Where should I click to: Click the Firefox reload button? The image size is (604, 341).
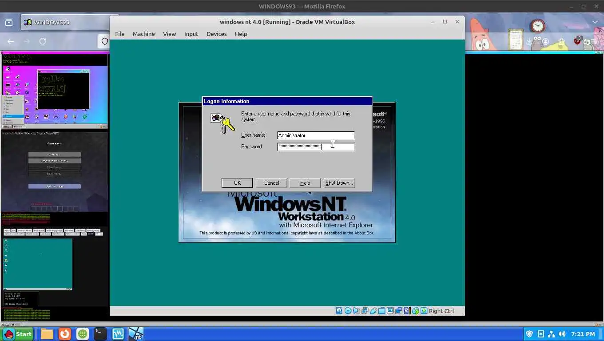pos(43,41)
